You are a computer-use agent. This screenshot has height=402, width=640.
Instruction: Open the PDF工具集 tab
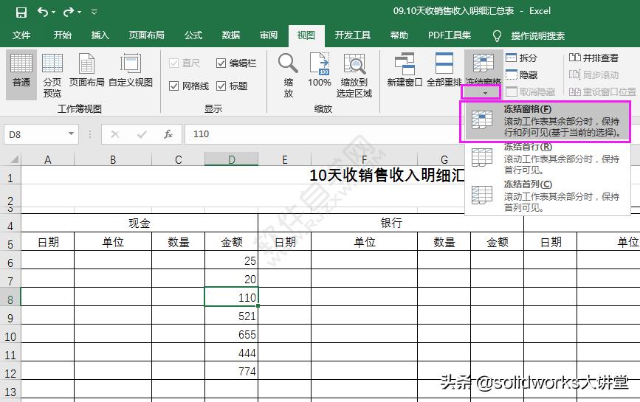[450, 35]
